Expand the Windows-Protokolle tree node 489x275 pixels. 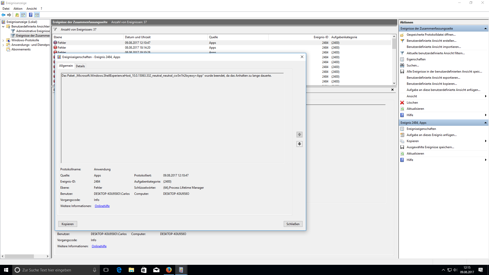(3, 40)
